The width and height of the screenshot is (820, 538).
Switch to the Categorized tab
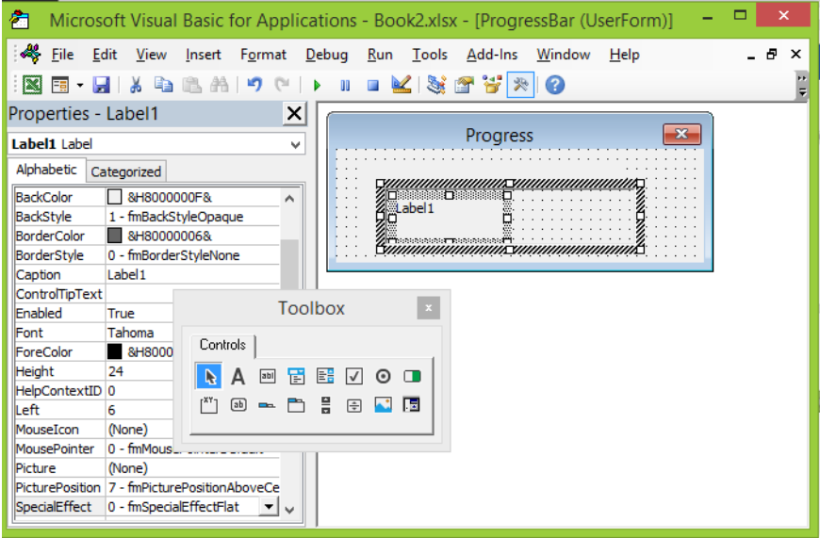[x=126, y=171]
